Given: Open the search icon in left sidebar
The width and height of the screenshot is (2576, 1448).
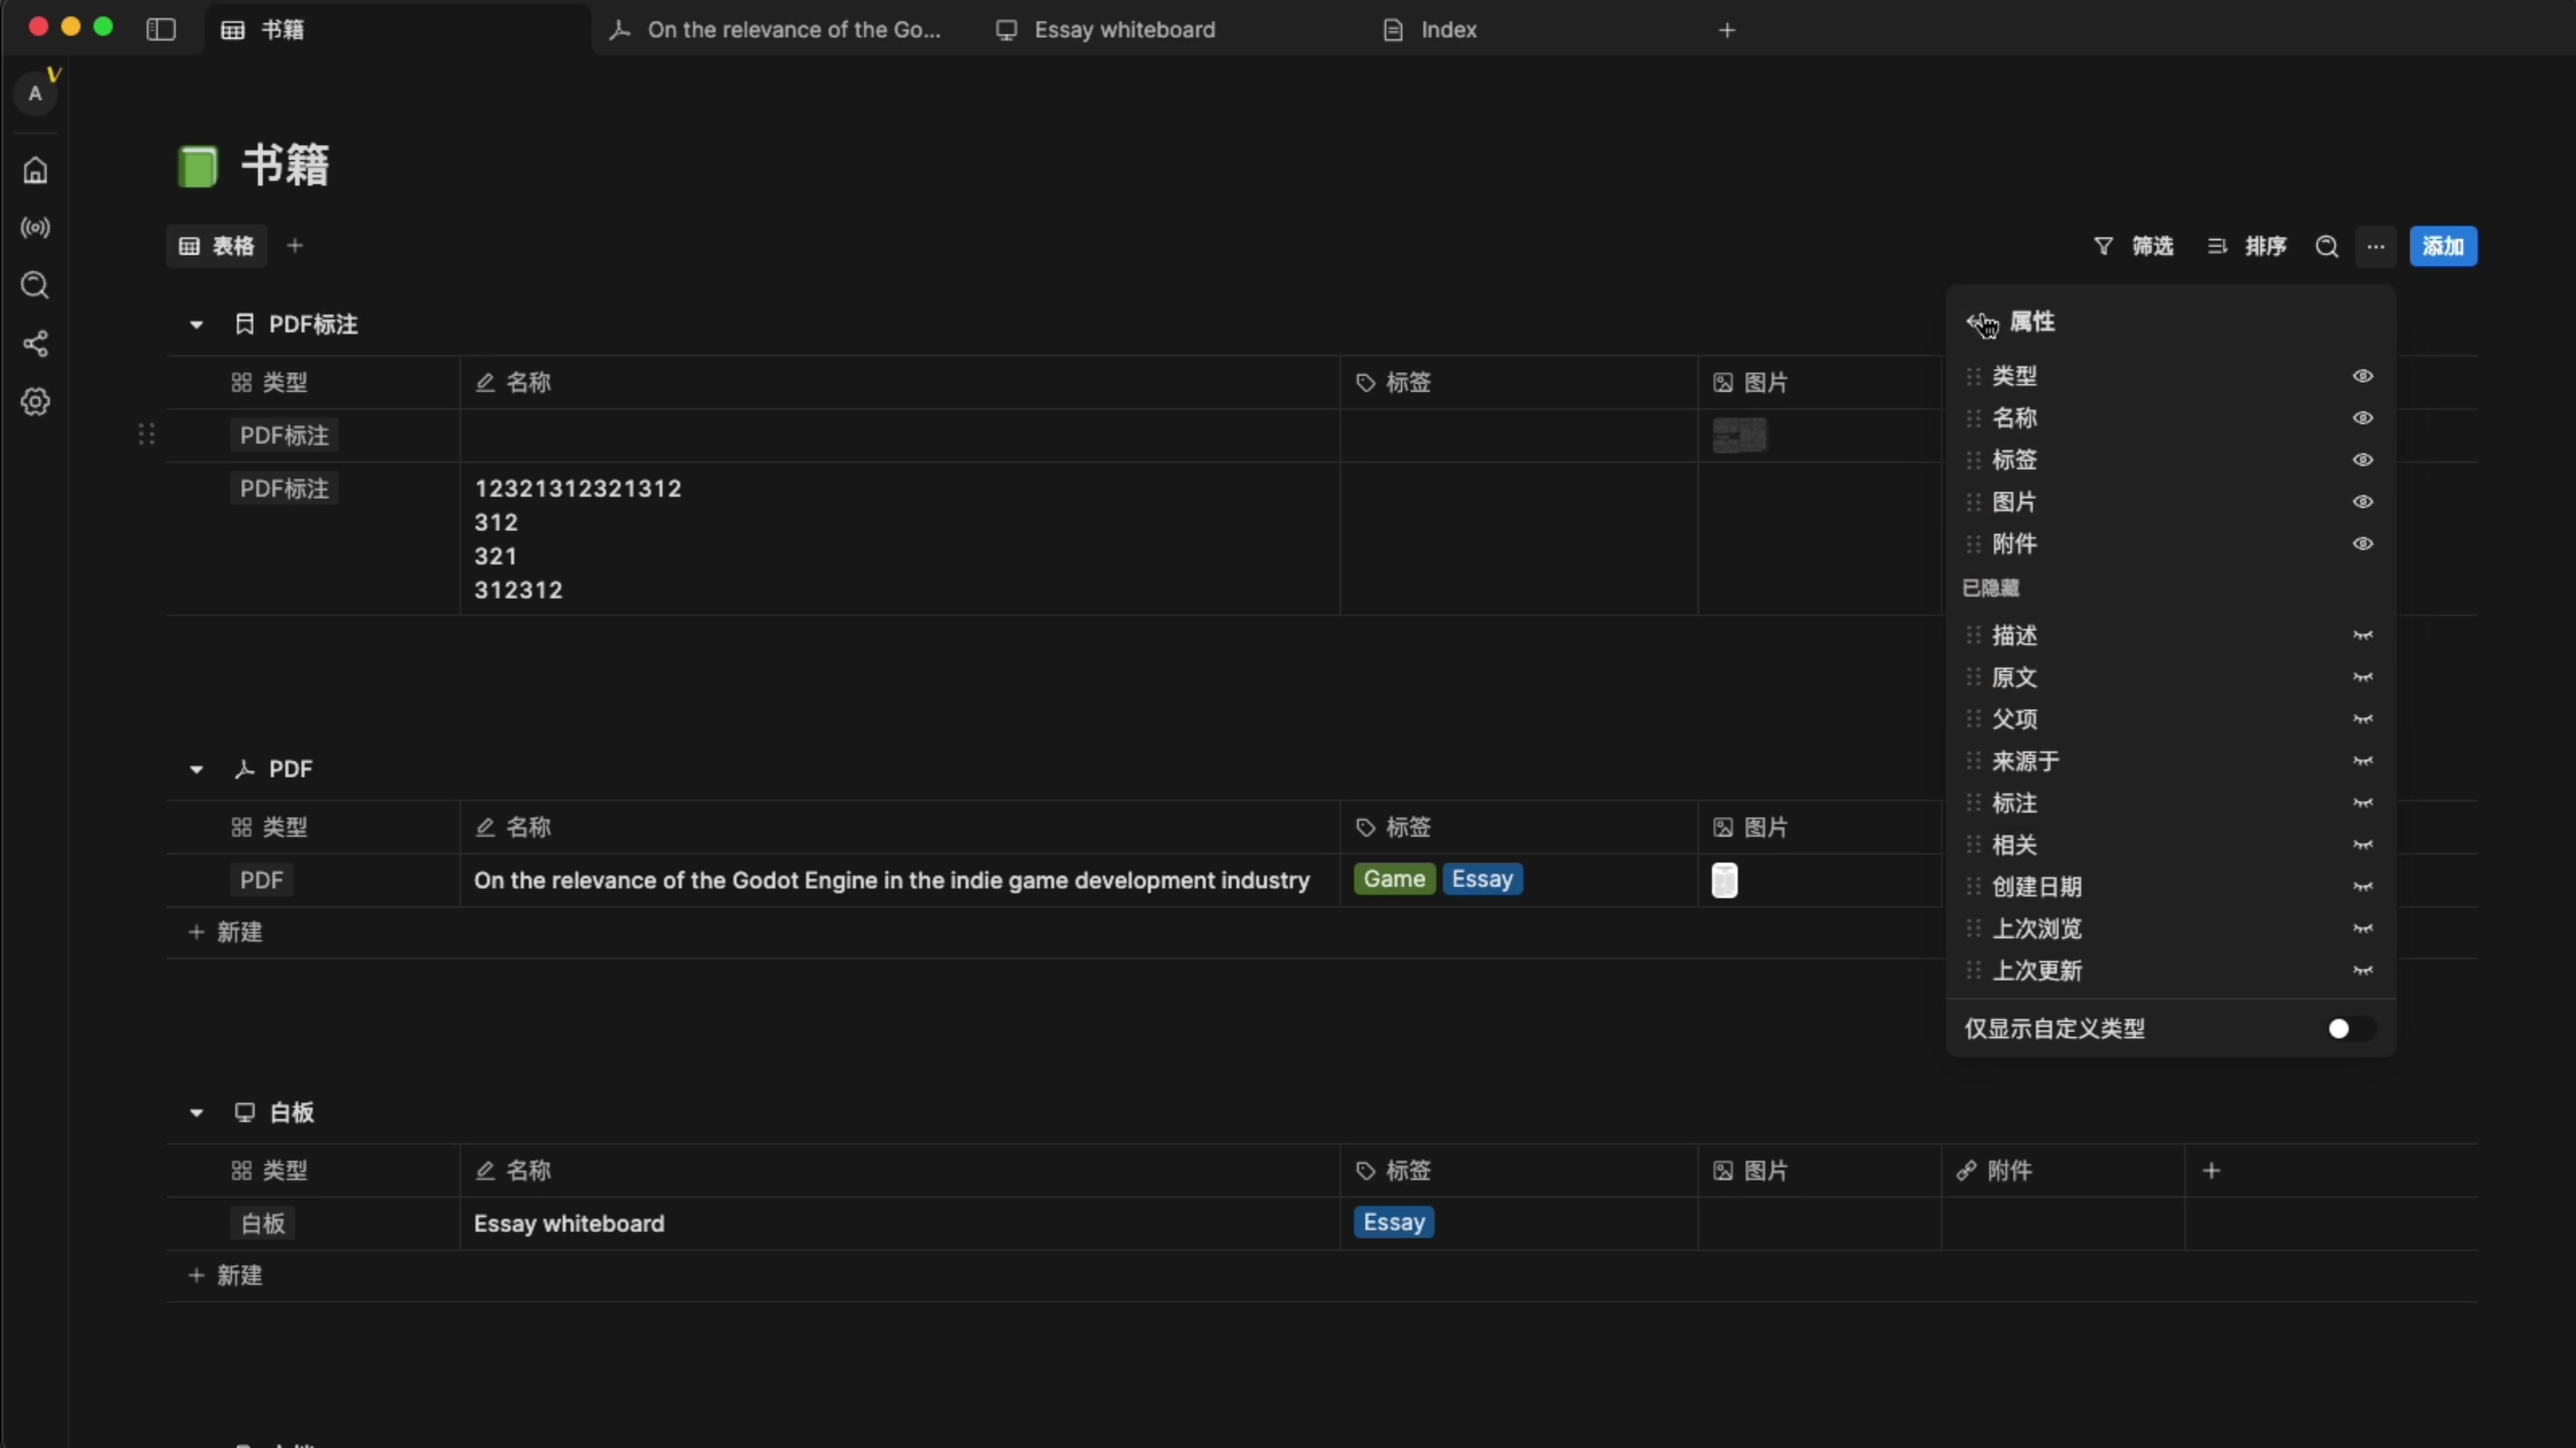Looking at the screenshot, I should (35, 286).
